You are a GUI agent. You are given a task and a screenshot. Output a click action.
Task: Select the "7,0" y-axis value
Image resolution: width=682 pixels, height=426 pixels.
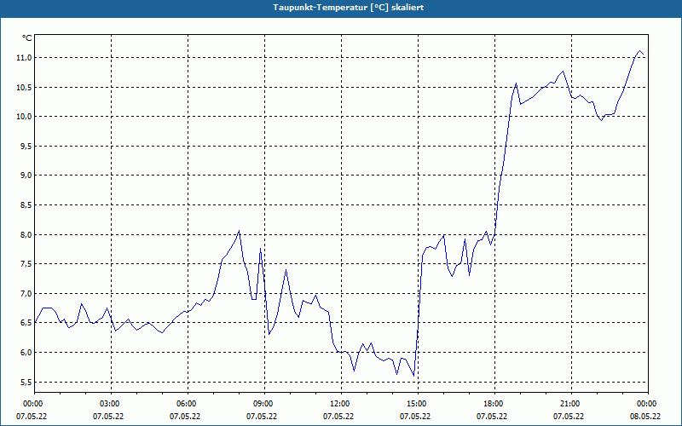point(26,293)
